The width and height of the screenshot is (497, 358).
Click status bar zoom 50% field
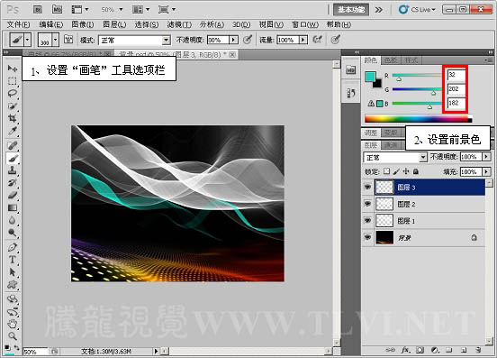click(x=35, y=352)
